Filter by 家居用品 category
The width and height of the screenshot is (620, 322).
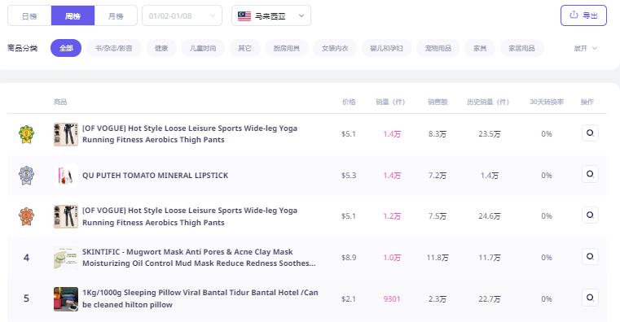[522, 48]
